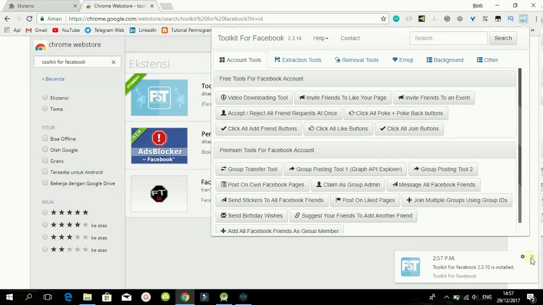Switch to Emoji tab
This screenshot has height=305, width=543.
click(403, 60)
